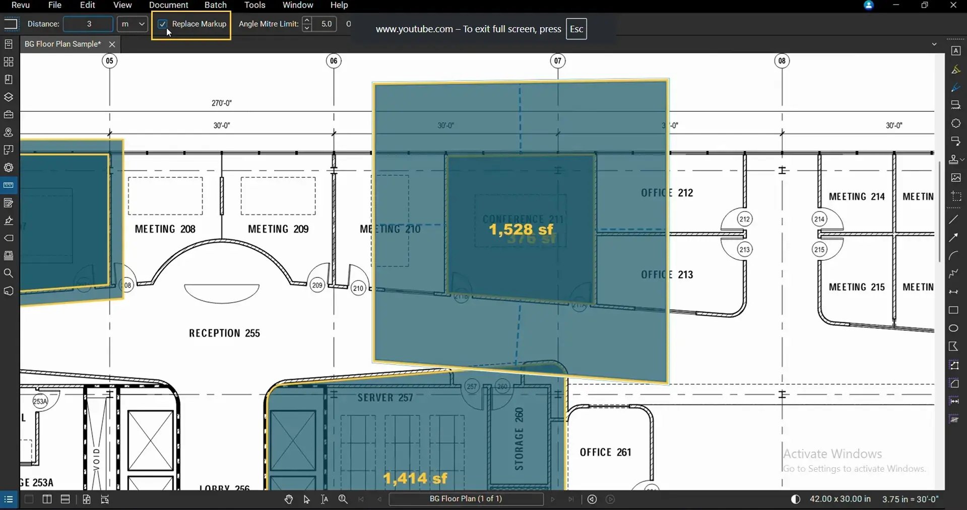Select the Polygon tool

click(x=953, y=346)
